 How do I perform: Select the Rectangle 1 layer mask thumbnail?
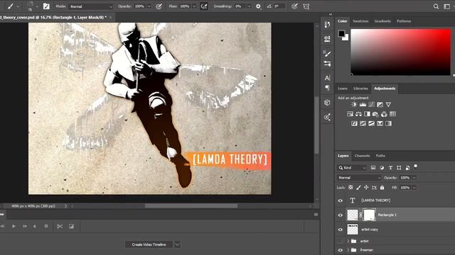point(369,215)
